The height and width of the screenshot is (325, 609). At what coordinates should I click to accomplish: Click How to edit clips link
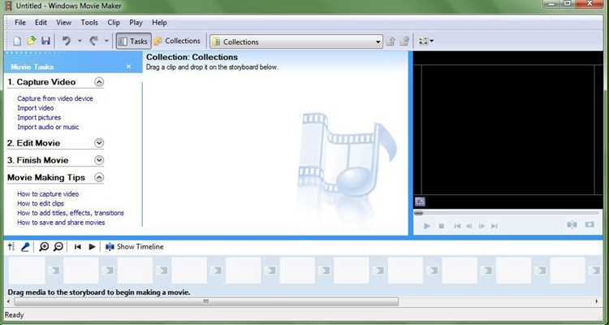[x=41, y=203]
